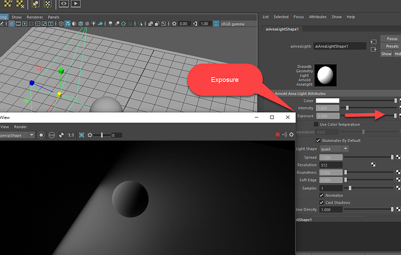This screenshot has width=401, height=255.
Task: Click the aiAreaLight name input field
Action: [340, 46]
